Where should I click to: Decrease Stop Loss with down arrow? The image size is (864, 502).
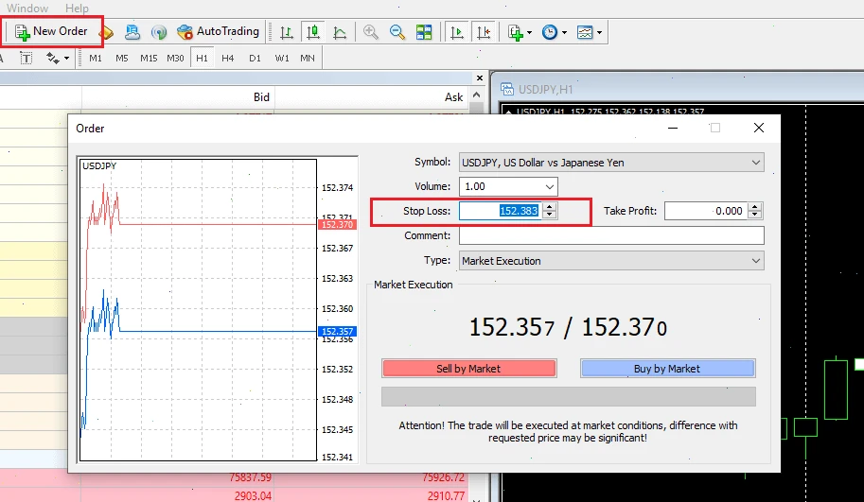[550, 216]
